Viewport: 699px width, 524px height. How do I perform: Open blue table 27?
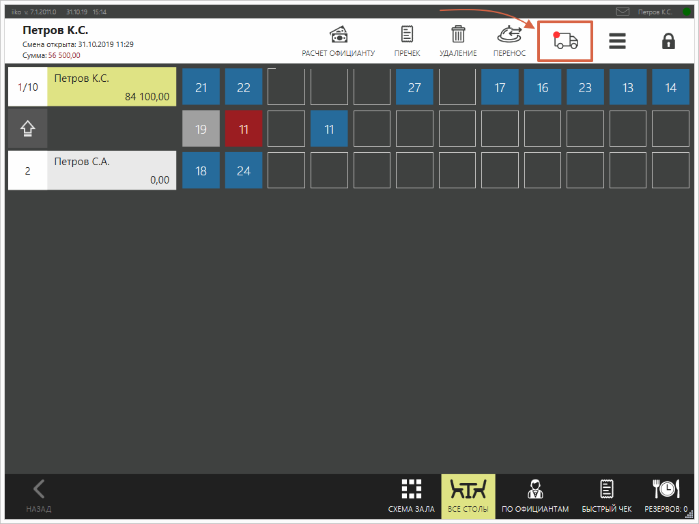pyautogui.click(x=414, y=87)
